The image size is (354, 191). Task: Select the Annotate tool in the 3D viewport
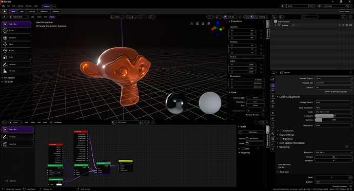click(x=16, y=65)
